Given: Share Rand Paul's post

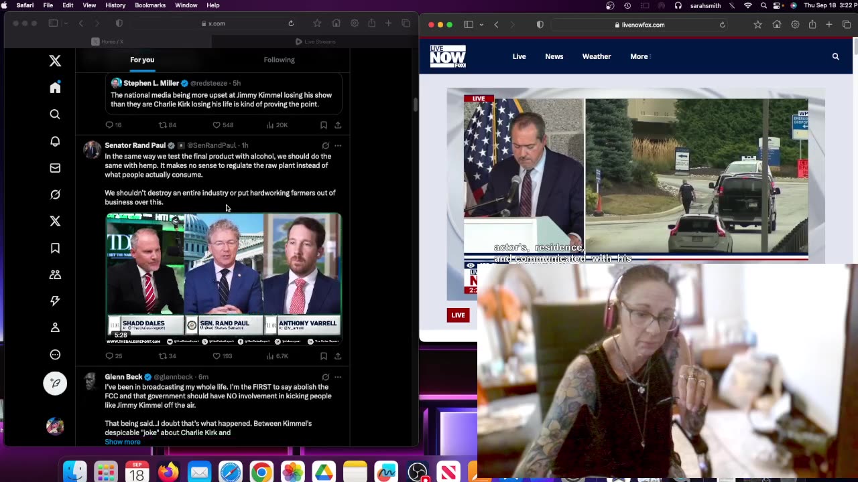Looking at the screenshot, I should [x=338, y=356].
